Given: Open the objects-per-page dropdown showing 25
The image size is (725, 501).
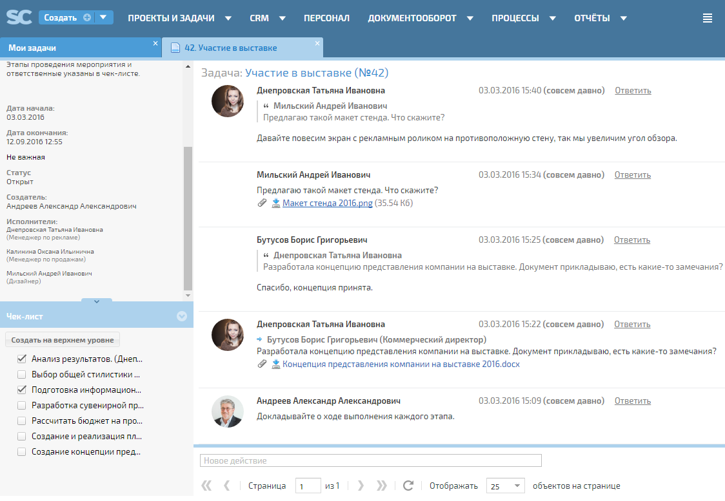Looking at the screenshot, I should pos(506,486).
